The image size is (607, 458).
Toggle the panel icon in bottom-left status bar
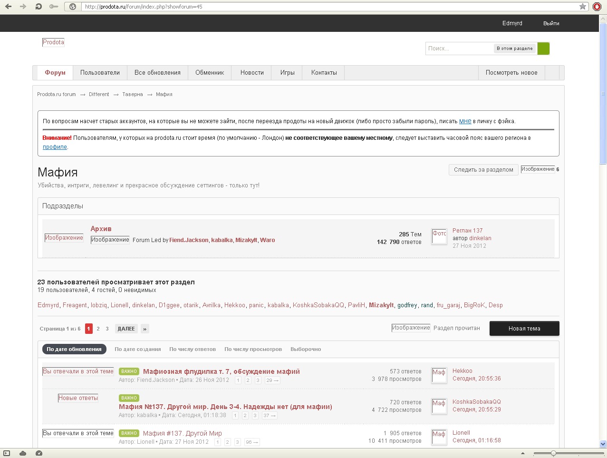point(7,453)
